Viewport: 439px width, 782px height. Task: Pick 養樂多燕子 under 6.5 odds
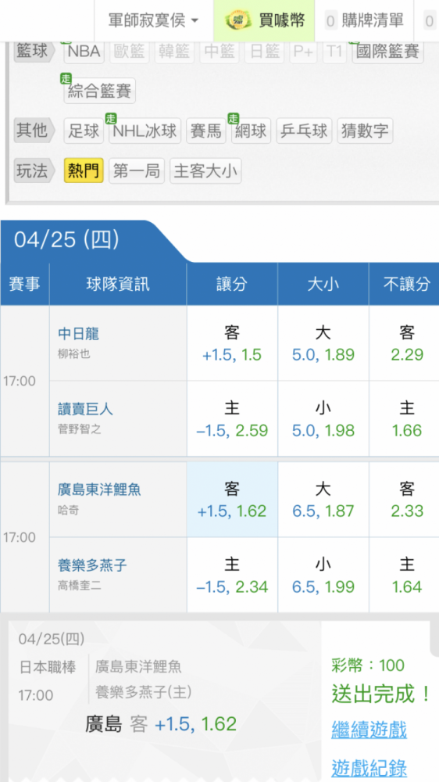click(x=323, y=575)
